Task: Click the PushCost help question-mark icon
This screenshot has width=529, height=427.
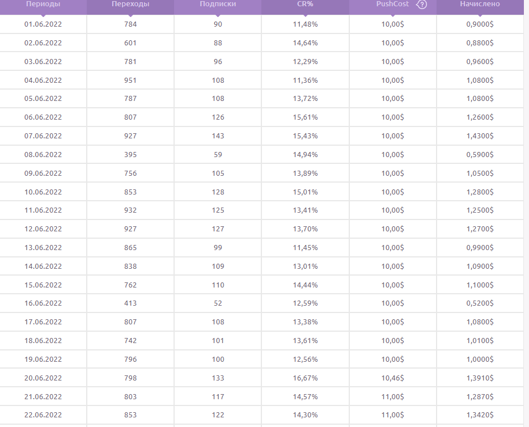Action: (x=421, y=5)
